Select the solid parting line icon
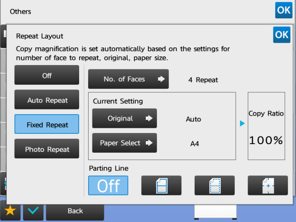The width and height of the screenshot is (296, 222). tap(161, 185)
